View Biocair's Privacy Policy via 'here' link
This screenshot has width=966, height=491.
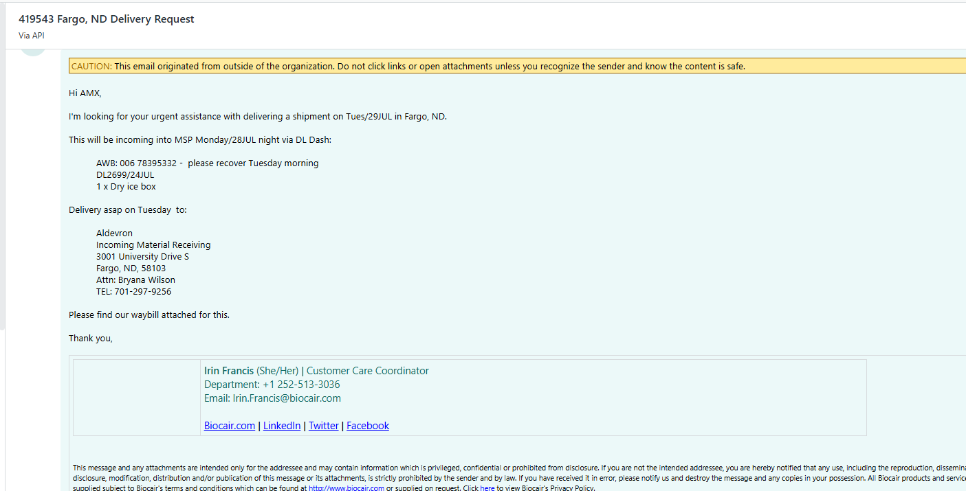(x=487, y=488)
